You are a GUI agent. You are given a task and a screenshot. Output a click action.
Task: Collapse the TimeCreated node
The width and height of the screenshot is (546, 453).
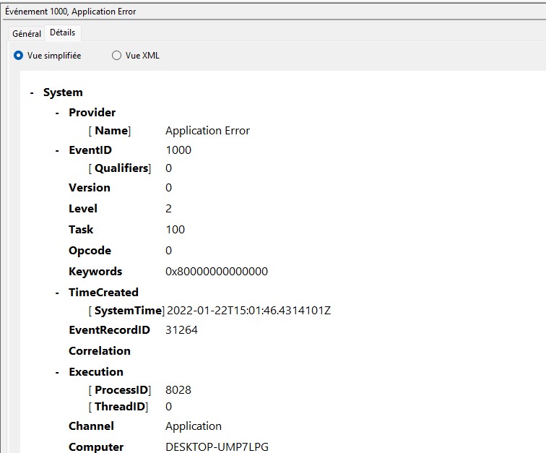click(57, 293)
